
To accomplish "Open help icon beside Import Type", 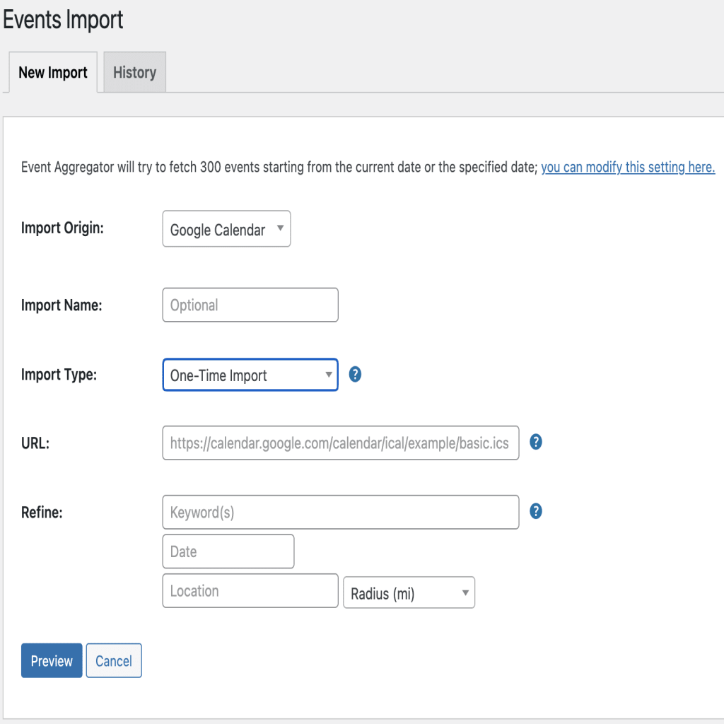I will point(355,374).
